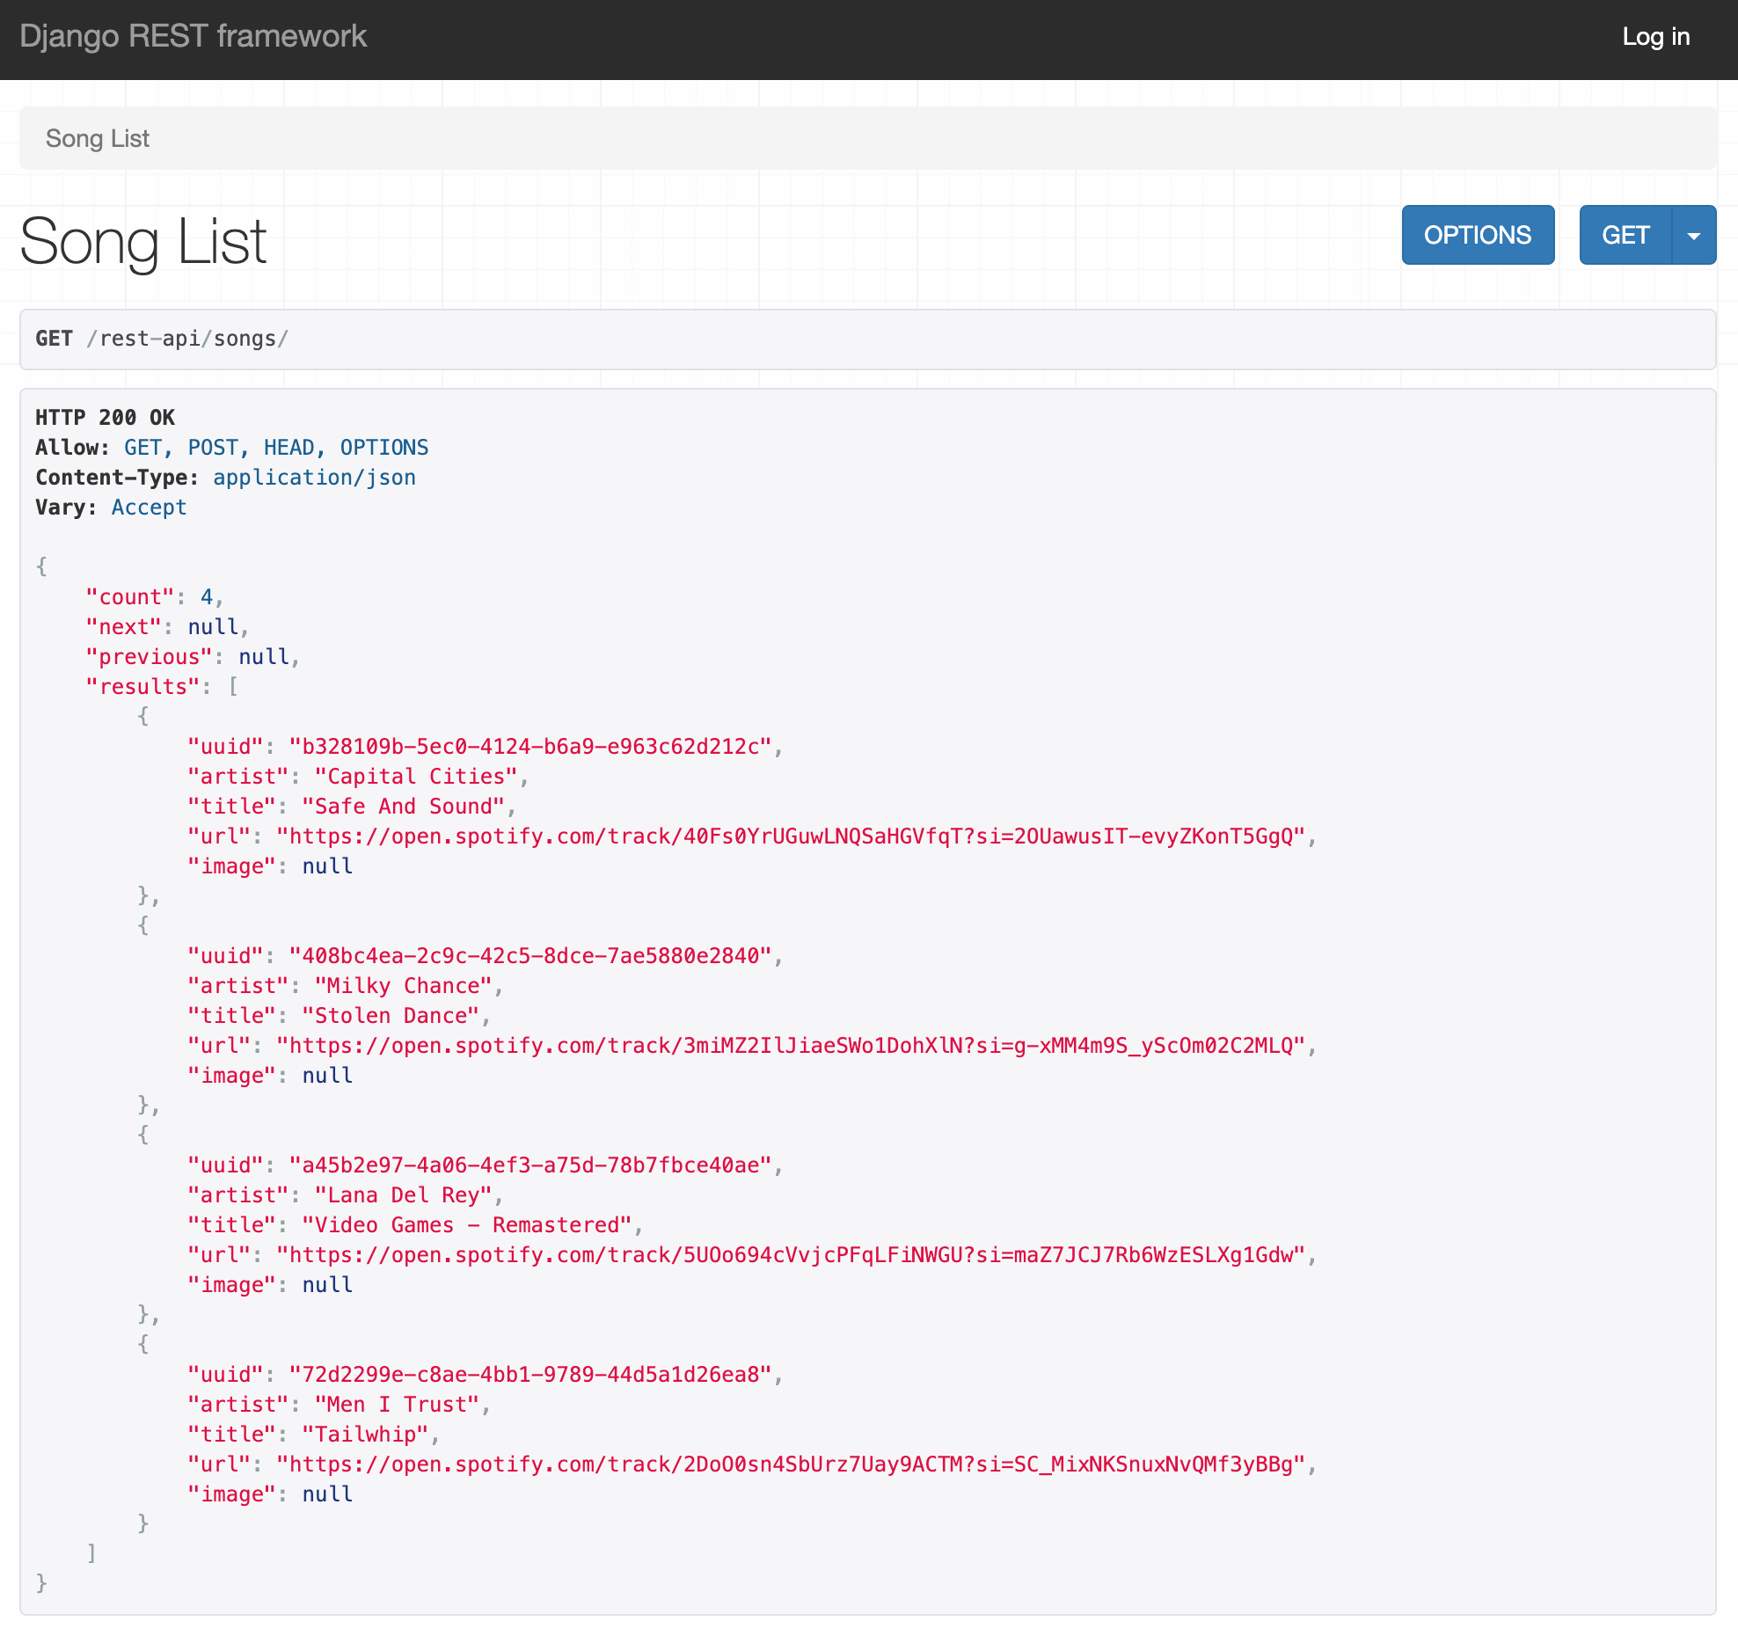Viewport: 1738px width, 1636px height.
Task: Click the HTTP 200 OK status line
Action: tap(105, 418)
